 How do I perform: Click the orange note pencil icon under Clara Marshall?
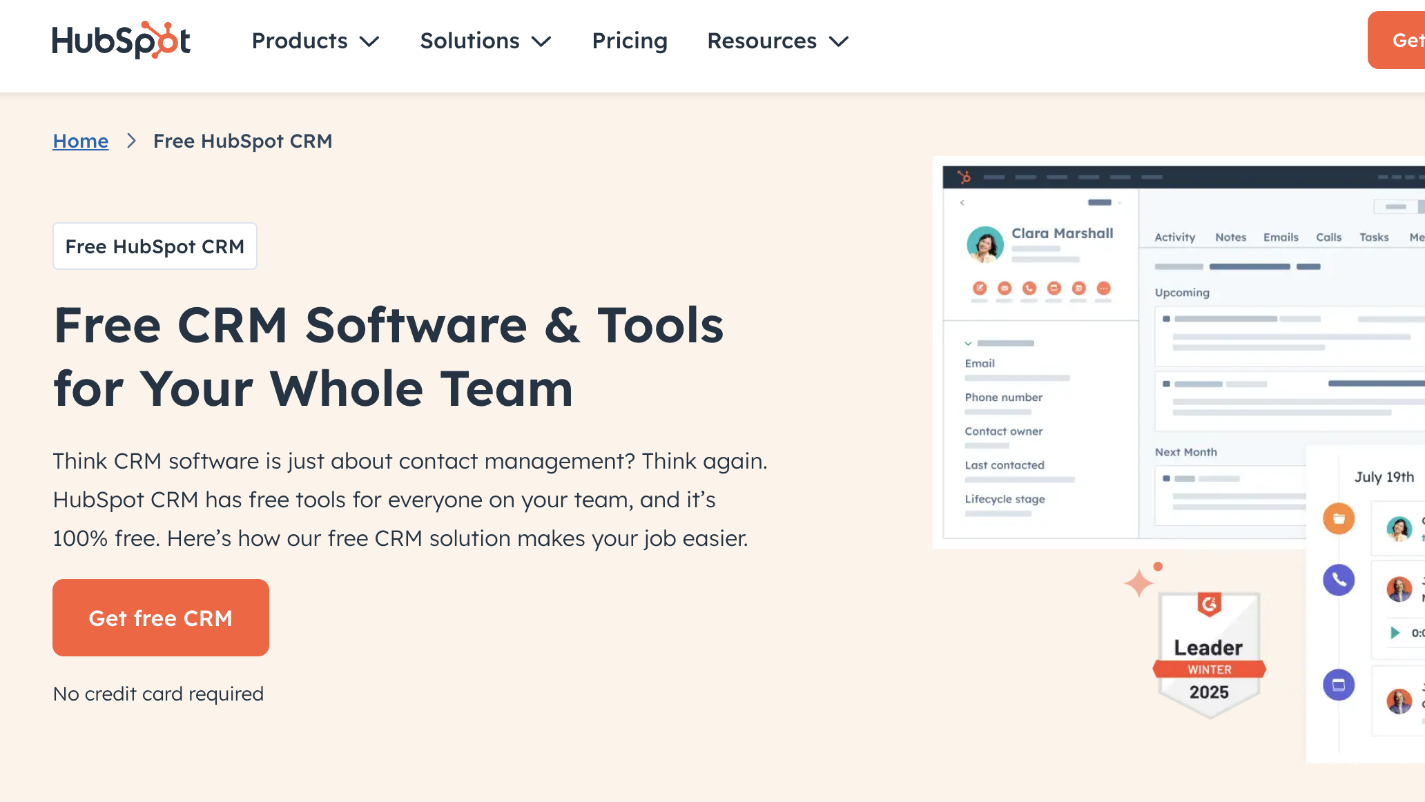point(980,288)
